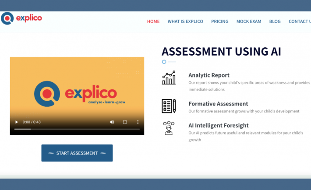Image resolution: width=311 pixels, height=190 pixels.
Task: Click the description about AI predicting future modules
Action: coord(246,136)
